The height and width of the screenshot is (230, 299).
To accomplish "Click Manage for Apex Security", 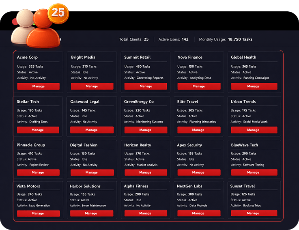I will (198, 172).
